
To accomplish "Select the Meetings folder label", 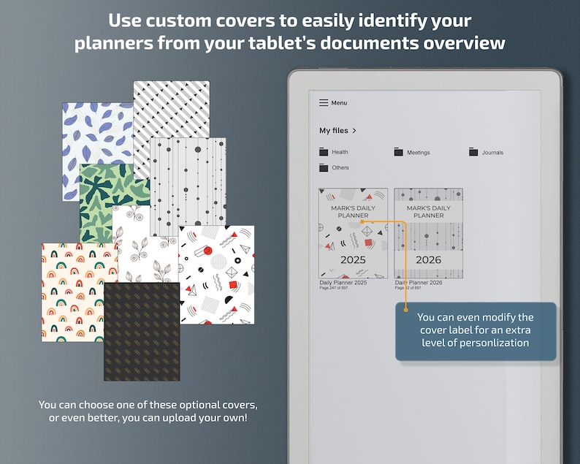I will 419,153.
